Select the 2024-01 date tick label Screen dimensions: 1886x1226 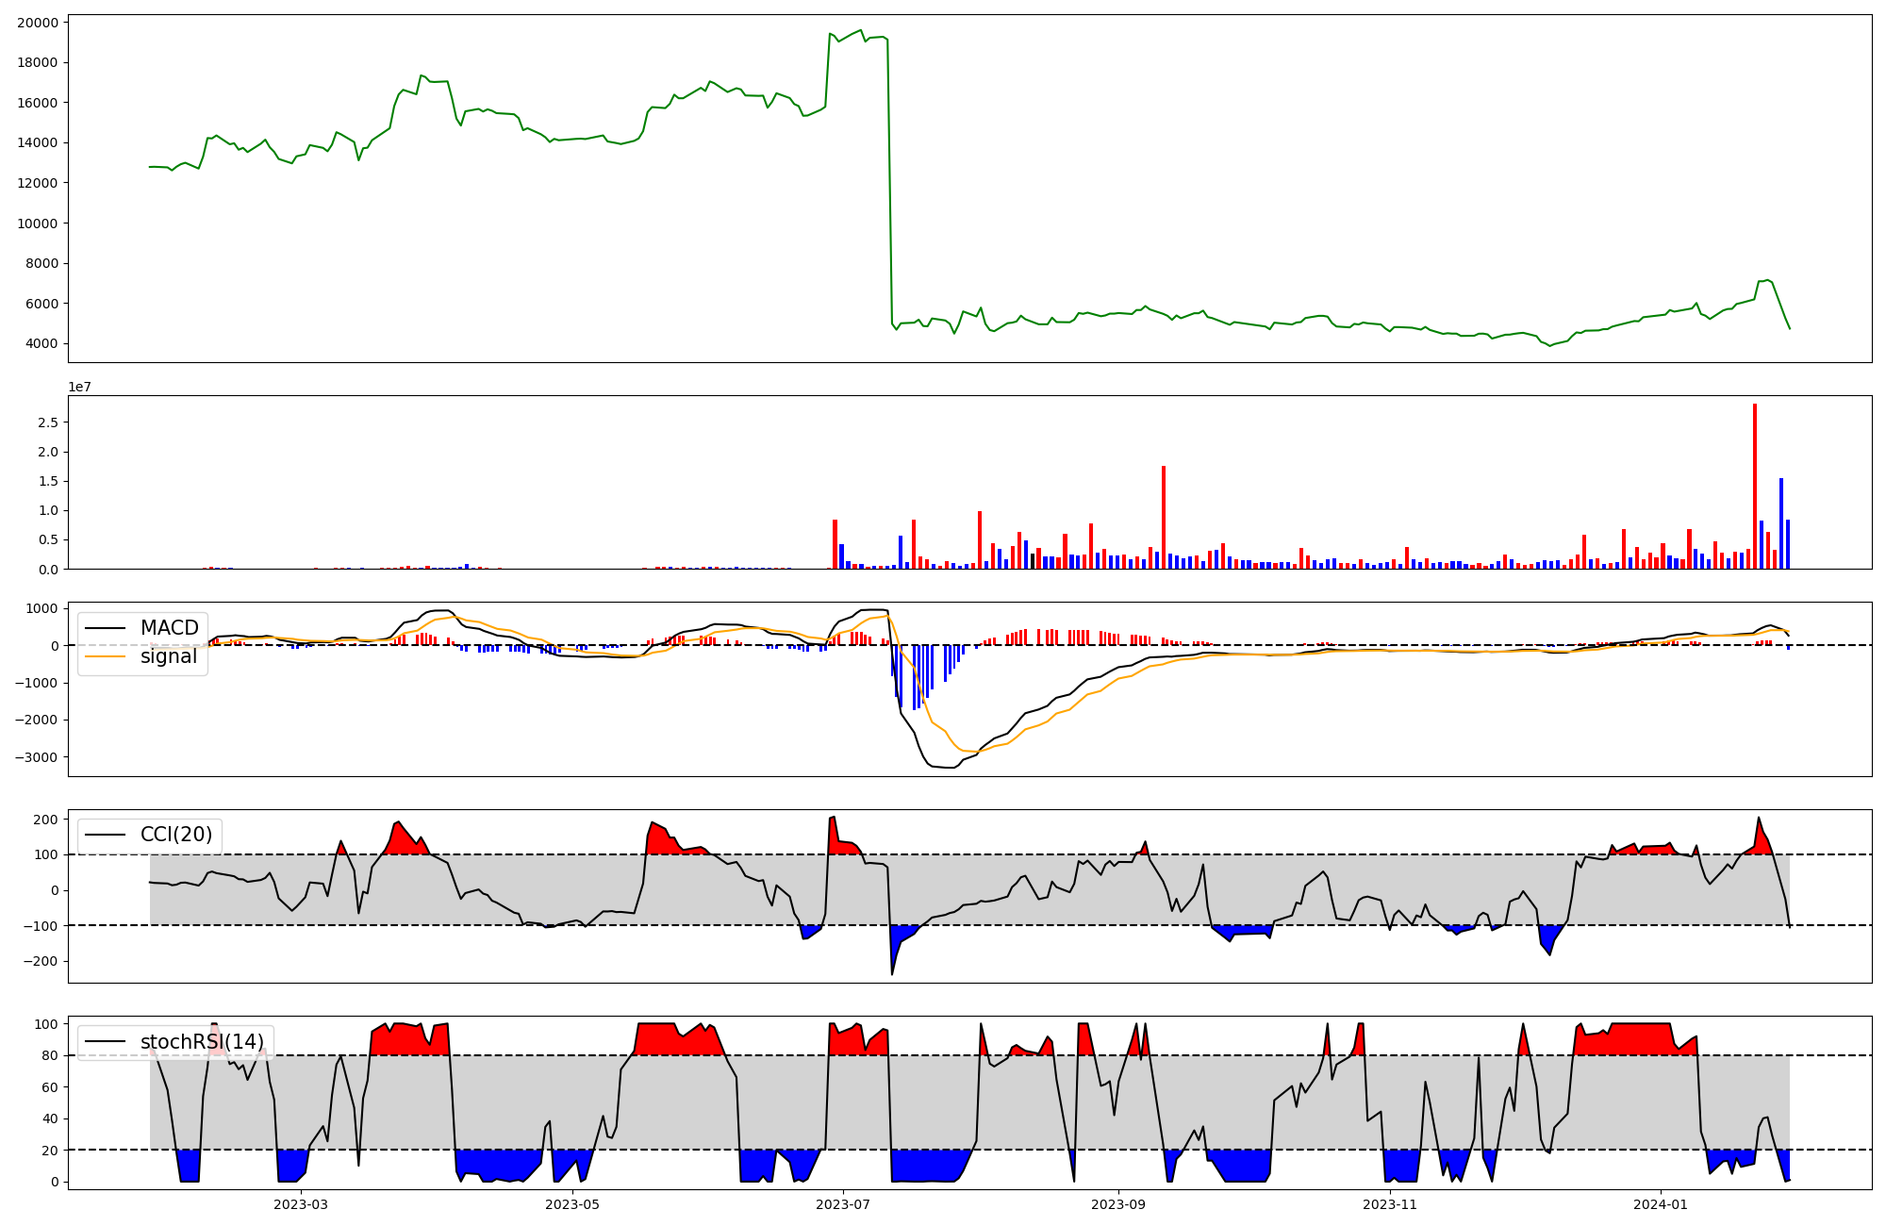pos(1661,1204)
